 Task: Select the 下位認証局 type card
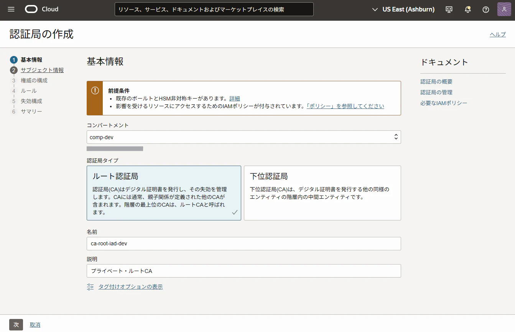[322, 193]
